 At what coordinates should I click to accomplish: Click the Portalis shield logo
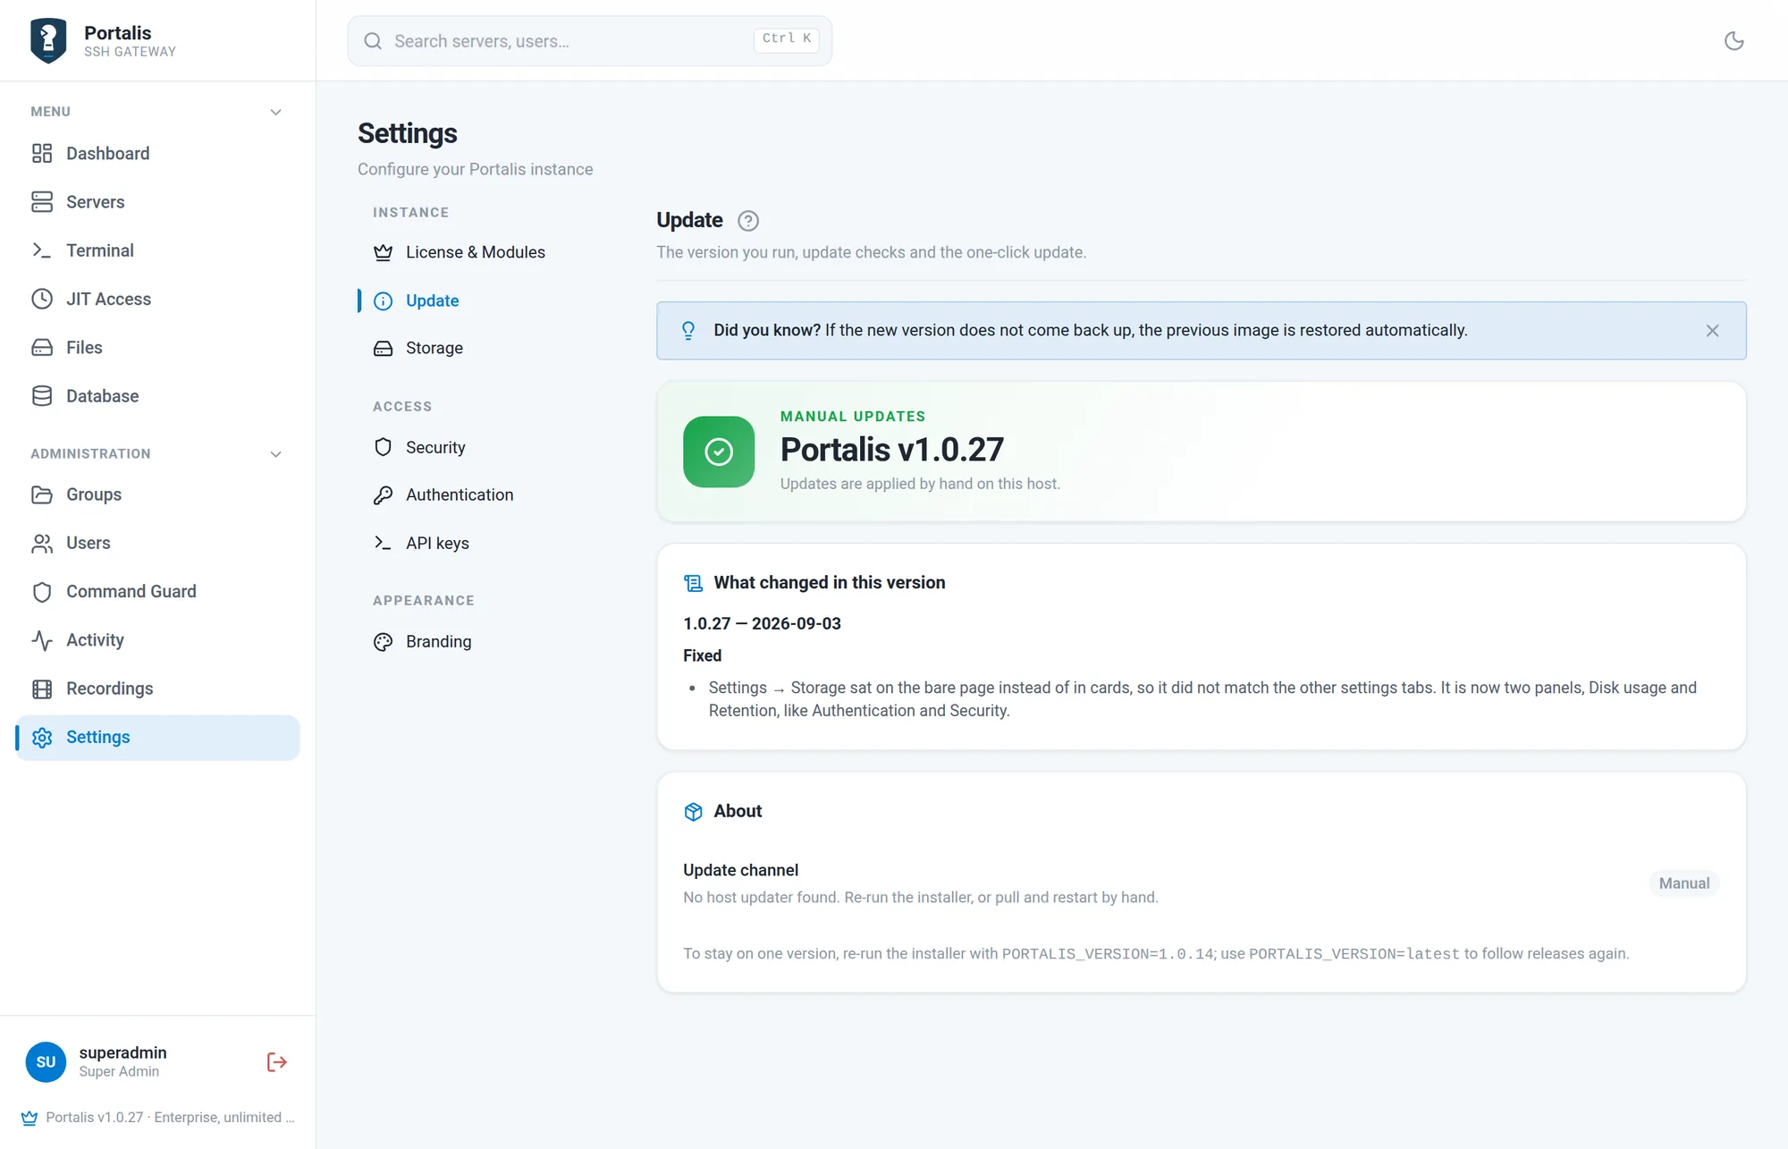click(48, 40)
